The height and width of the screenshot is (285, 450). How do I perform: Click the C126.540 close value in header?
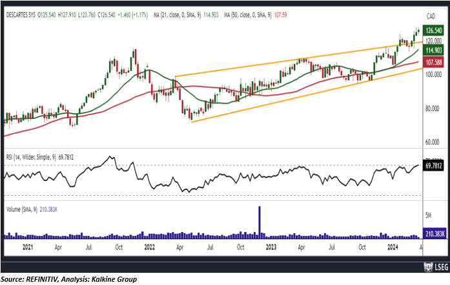click(x=107, y=15)
